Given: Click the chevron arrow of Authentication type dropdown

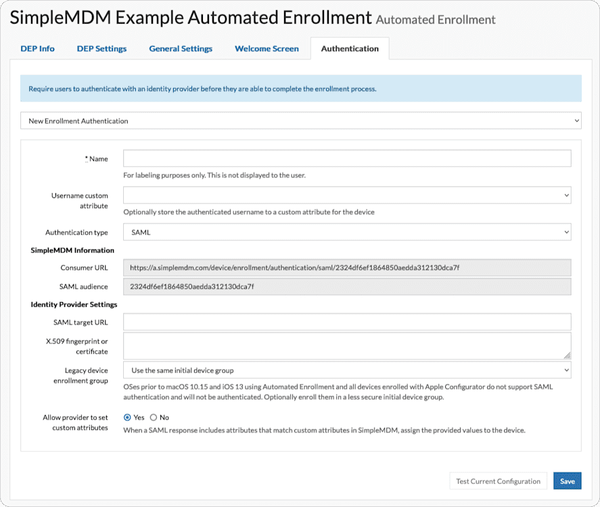Looking at the screenshot, I should tap(566, 232).
